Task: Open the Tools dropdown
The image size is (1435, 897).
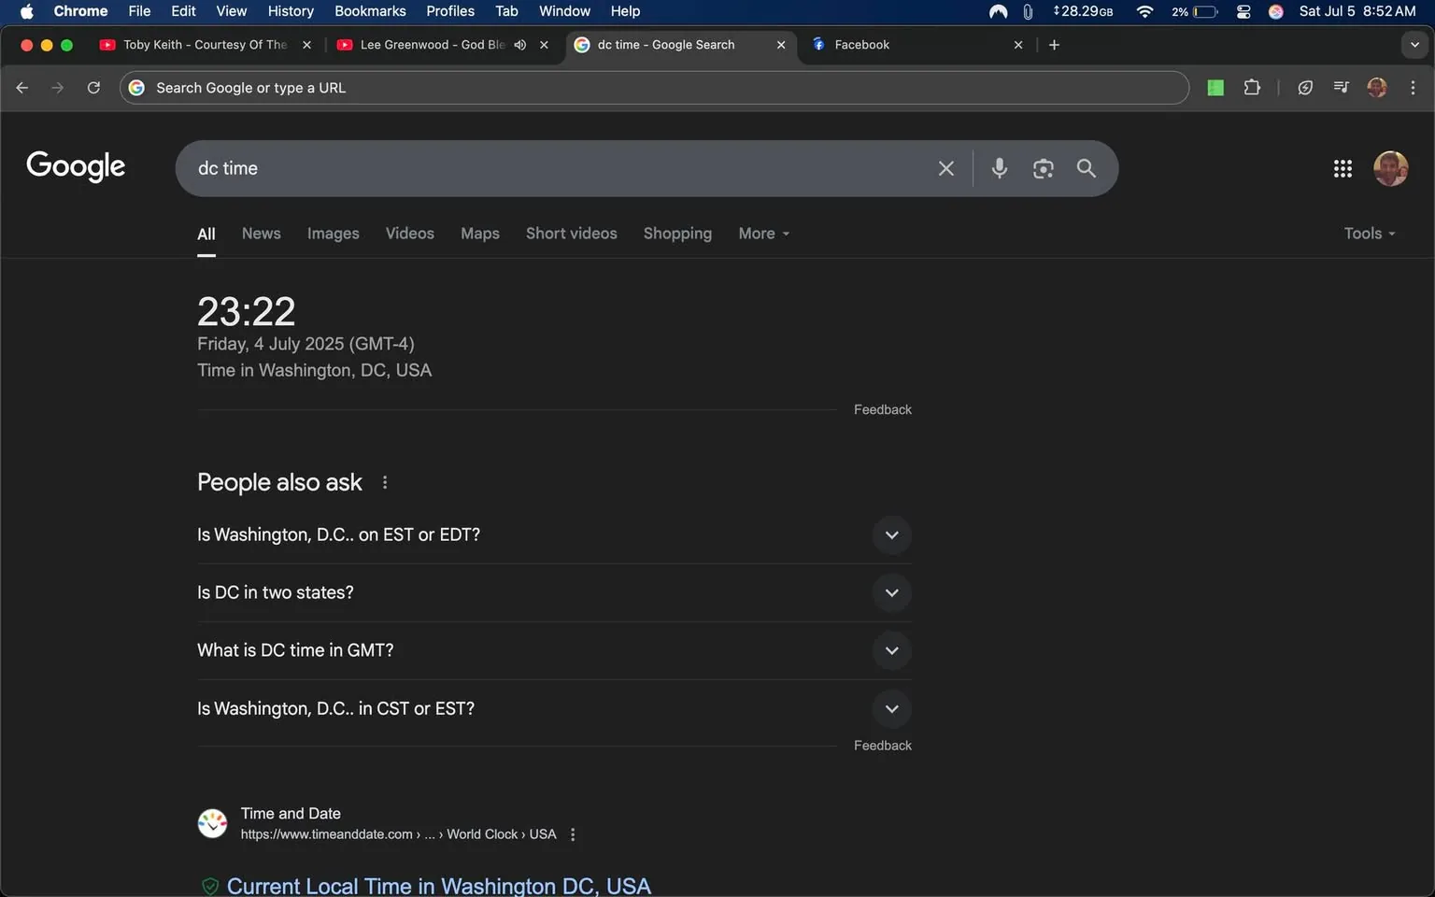Action: pos(1367,233)
